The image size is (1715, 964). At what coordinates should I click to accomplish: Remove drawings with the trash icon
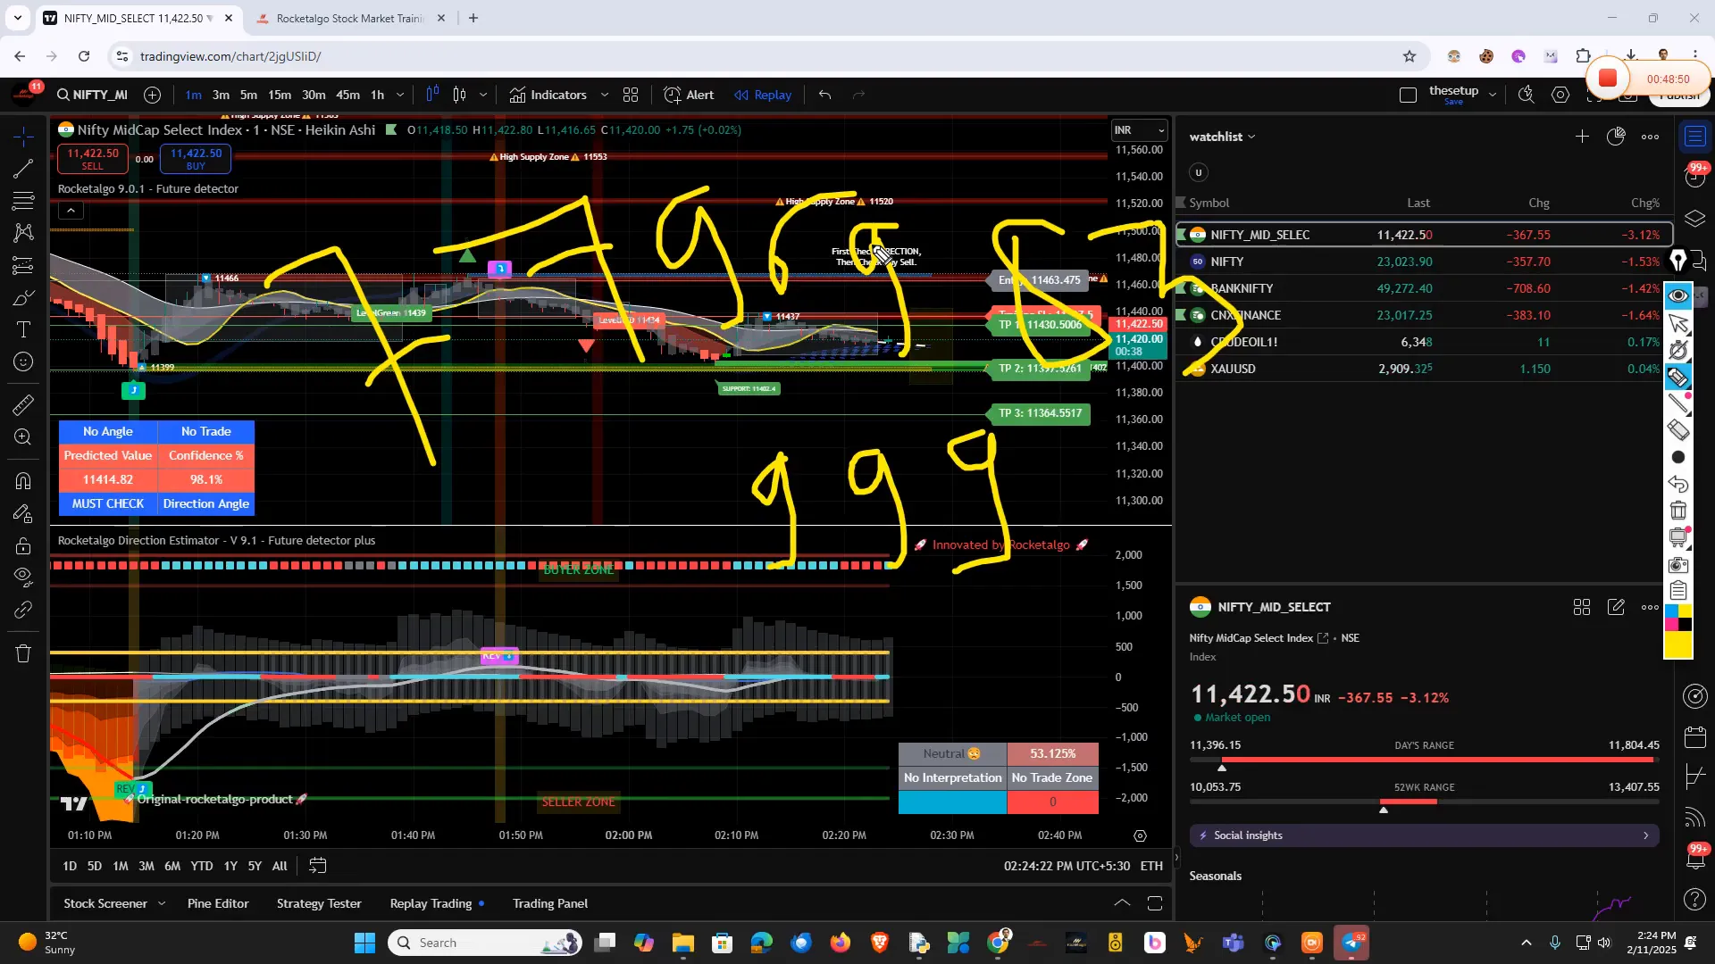tap(23, 653)
